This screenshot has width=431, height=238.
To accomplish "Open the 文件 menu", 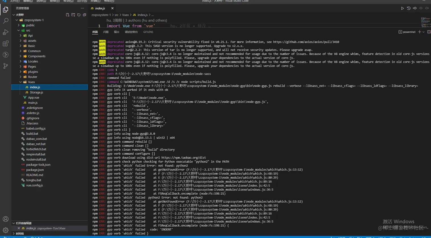I will 14,1.
